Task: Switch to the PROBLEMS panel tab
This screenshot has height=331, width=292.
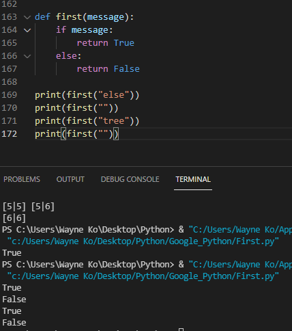Action: [x=22, y=179]
